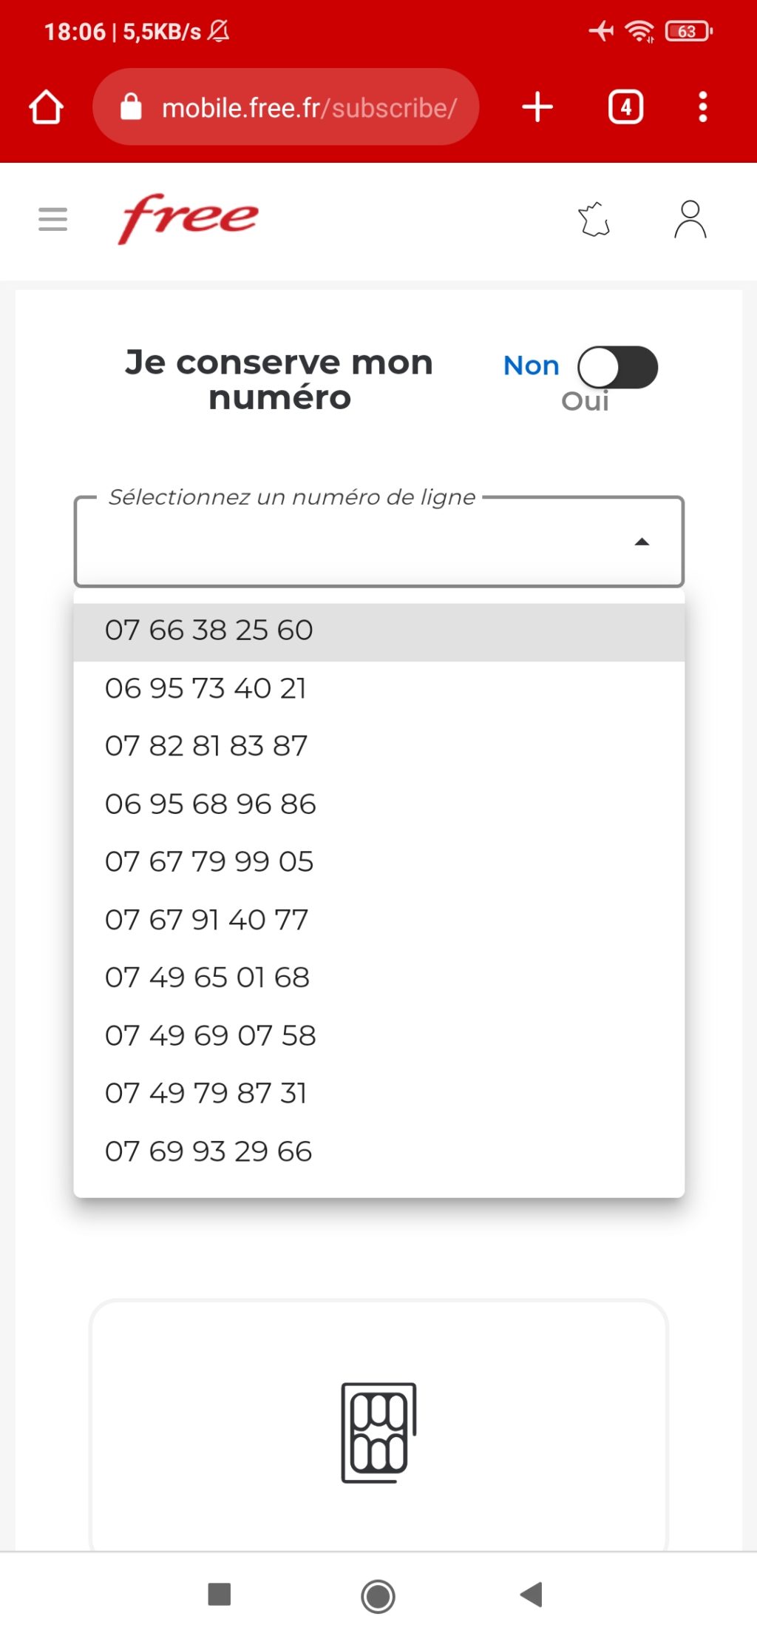This screenshot has width=757, height=1642.
Task: Select number 07 67 79 99 05
Action: click(209, 862)
